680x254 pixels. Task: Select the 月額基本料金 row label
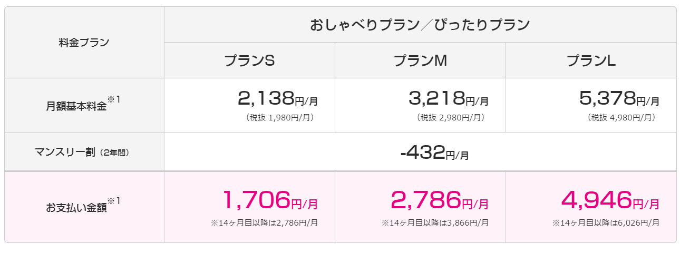tap(76, 106)
